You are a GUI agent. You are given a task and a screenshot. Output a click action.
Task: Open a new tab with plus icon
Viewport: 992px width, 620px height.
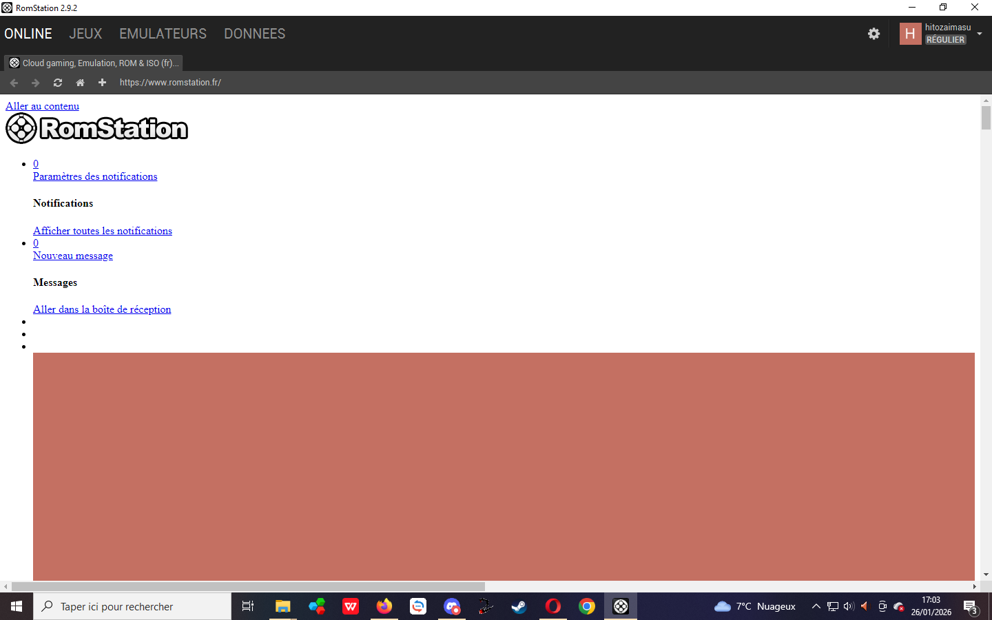pyautogui.click(x=102, y=83)
